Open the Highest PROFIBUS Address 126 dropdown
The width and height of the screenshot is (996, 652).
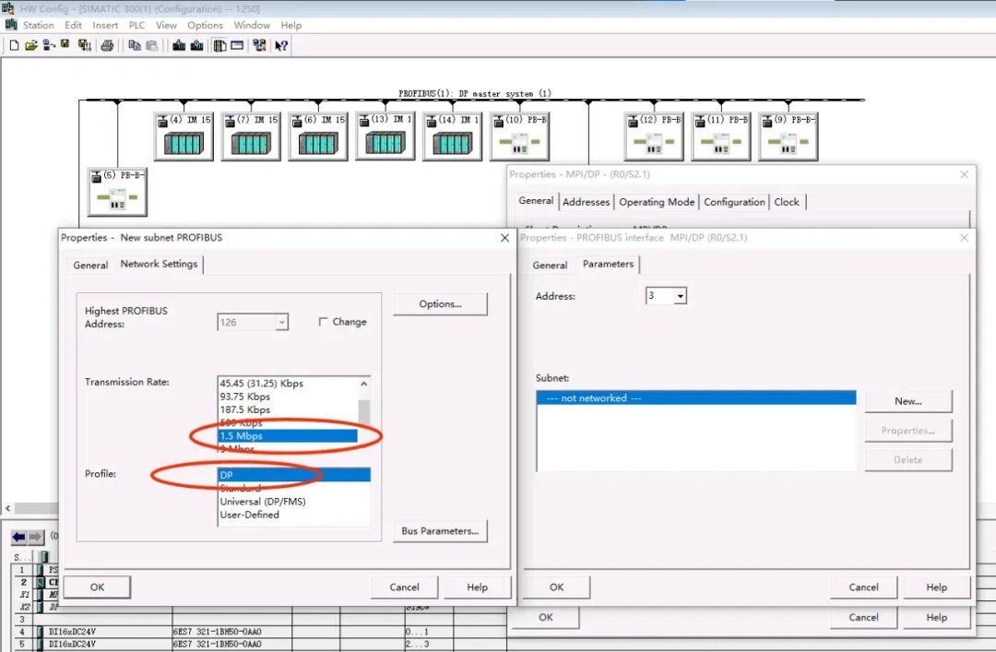coord(281,322)
